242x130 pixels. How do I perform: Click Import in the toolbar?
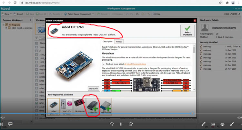18,14
